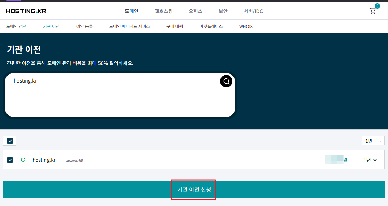Image resolution: width=388 pixels, height=206 pixels.
Task: Select the 오피스 menu item
Action: [x=196, y=11]
